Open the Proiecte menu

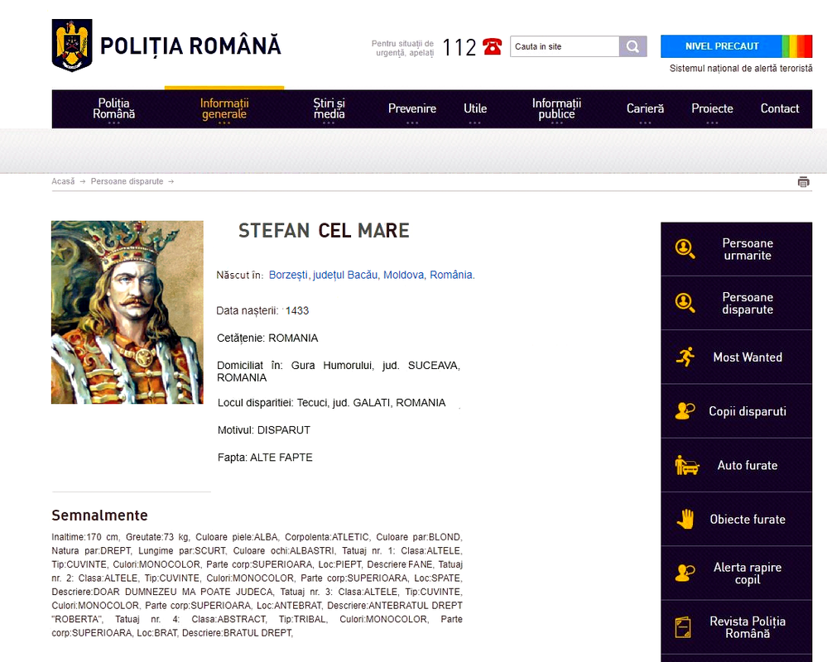tap(712, 108)
